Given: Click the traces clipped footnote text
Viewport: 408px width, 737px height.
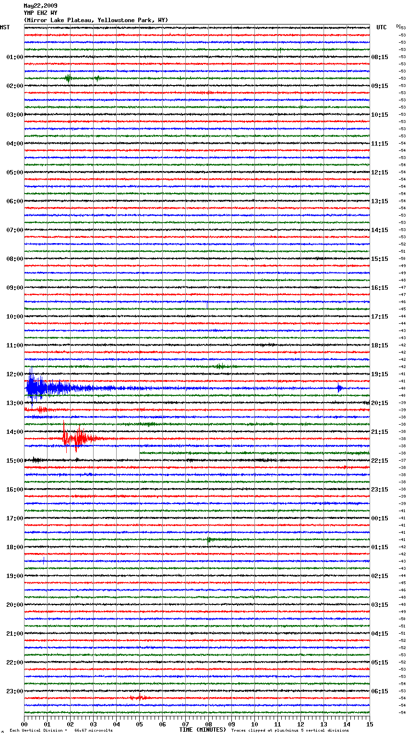Looking at the screenshot, I should pyautogui.click(x=290, y=730).
